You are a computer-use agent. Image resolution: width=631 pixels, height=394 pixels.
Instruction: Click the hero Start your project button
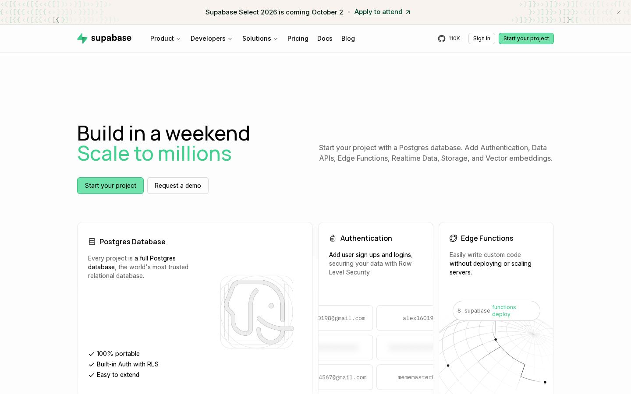(110, 186)
